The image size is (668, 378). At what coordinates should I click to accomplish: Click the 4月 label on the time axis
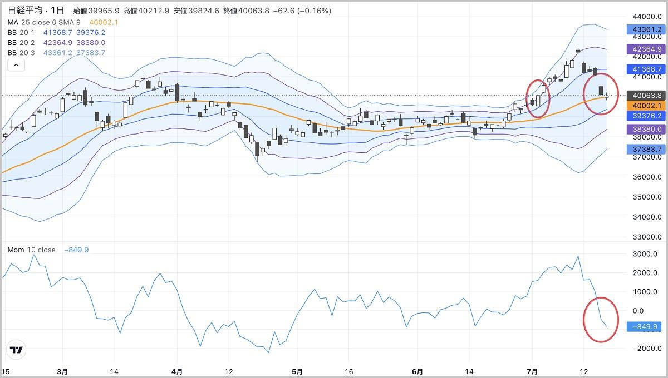(177, 371)
